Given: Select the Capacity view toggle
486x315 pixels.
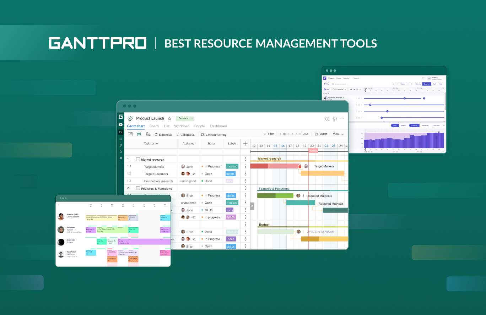Looking at the screenshot, I should point(414,125).
